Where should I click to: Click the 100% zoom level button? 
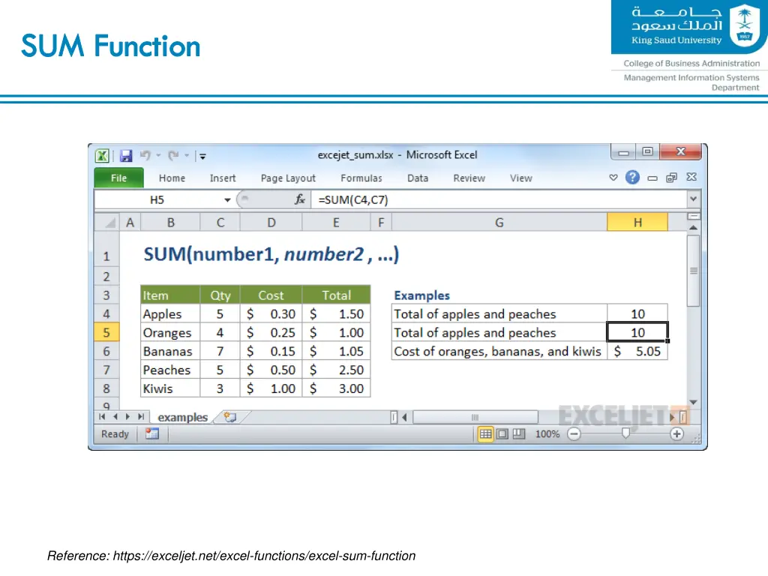[547, 434]
